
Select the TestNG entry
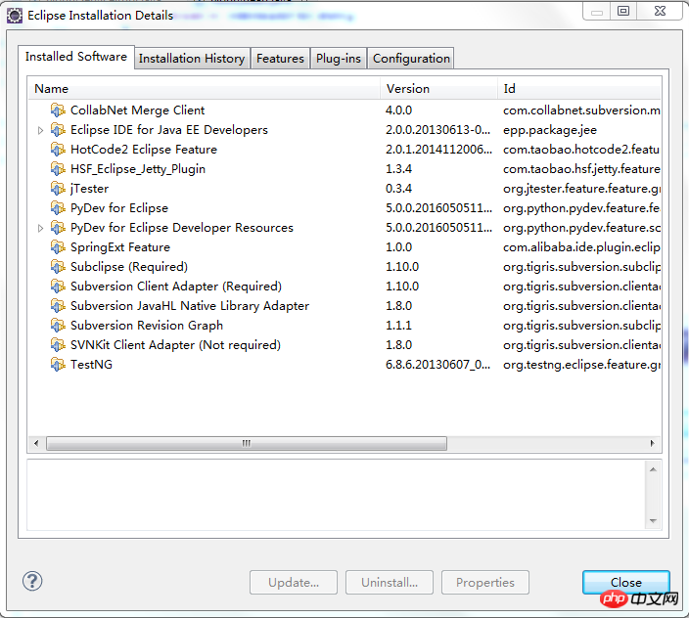point(344,365)
